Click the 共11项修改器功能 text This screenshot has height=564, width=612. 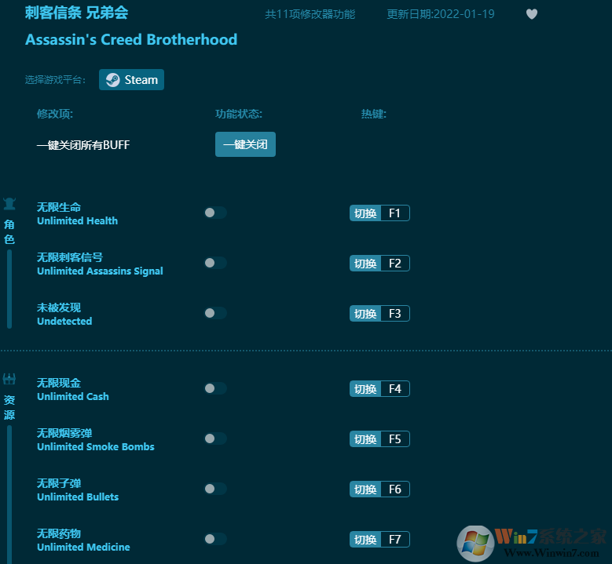click(x=310, y=14)
